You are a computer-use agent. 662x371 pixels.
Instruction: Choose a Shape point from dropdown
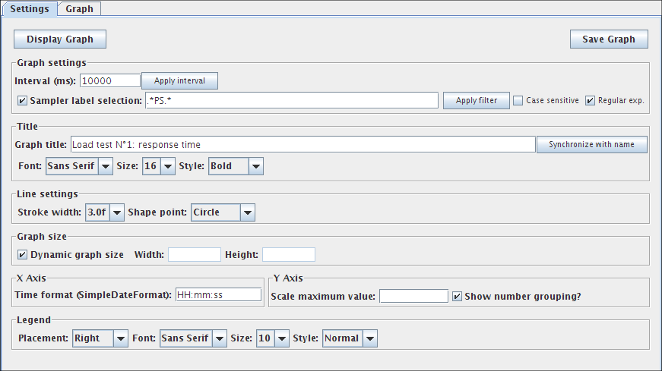coord(223,212)
